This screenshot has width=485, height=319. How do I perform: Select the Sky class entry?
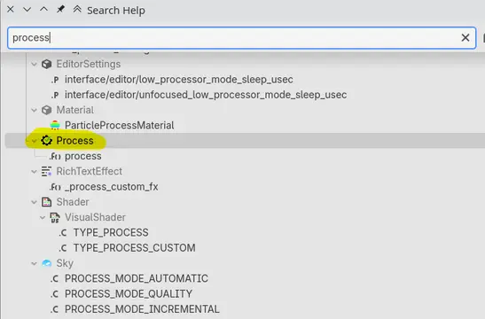point(65,263)
